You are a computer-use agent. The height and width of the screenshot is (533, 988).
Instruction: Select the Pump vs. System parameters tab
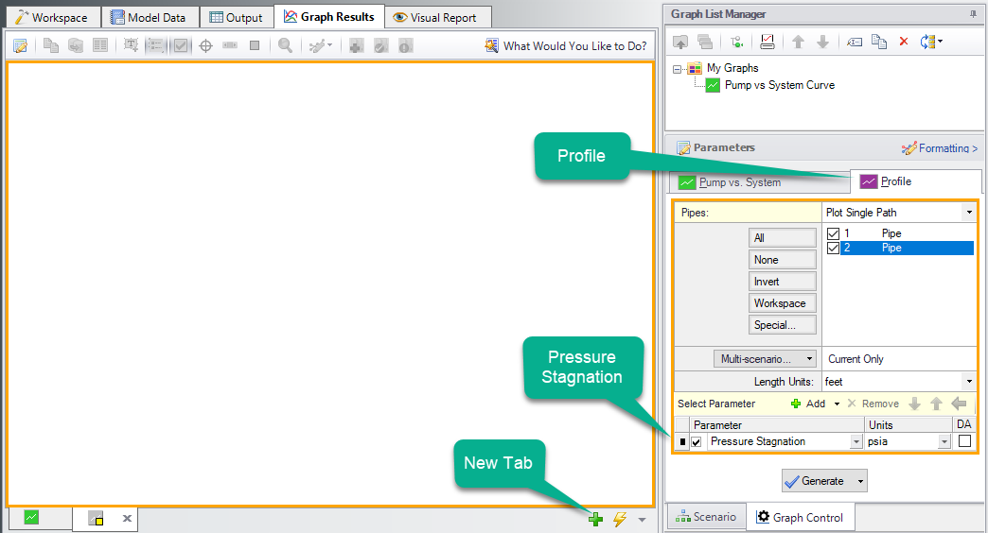(730, 182)
